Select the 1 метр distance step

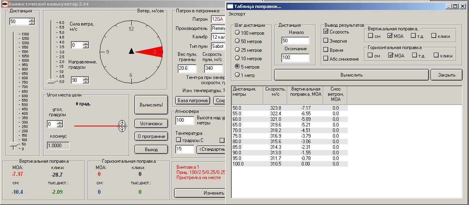[238, 75]
